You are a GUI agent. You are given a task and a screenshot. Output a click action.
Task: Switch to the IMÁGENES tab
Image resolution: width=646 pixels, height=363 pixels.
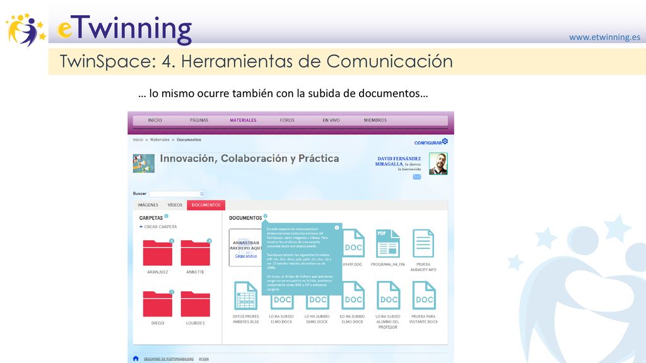click(x=148, y=205)
